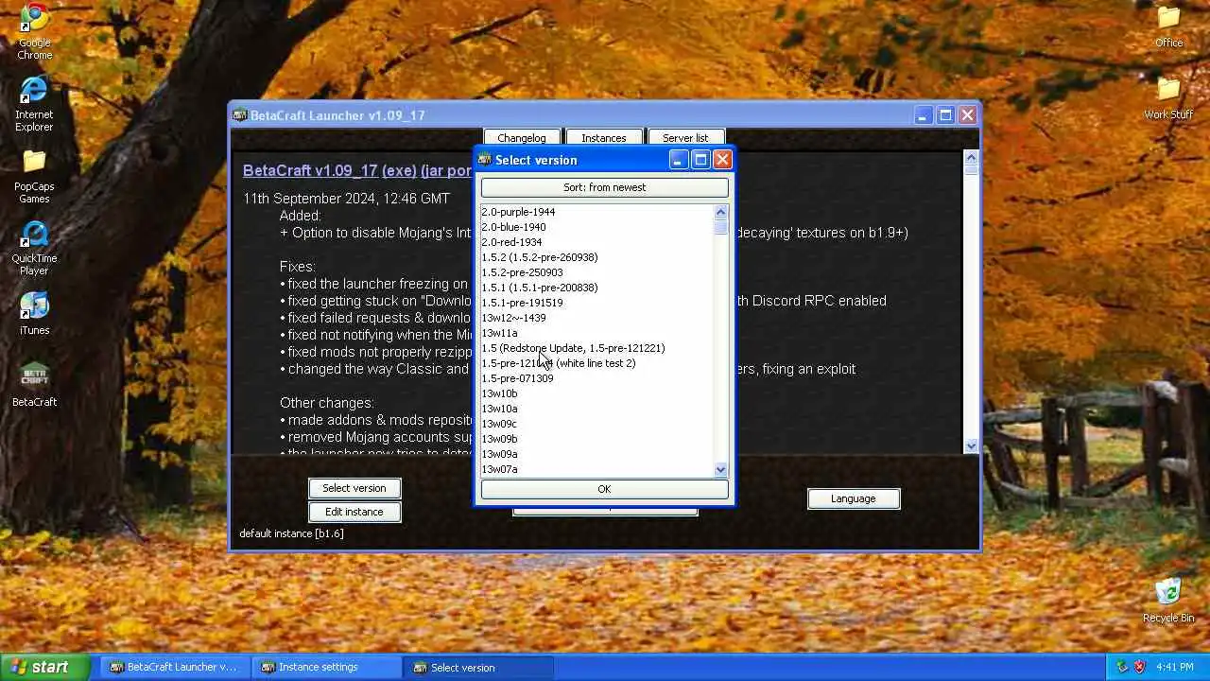Viewport: 1210px width, 681px height.
Task: Open the Server list tab in launcher
Action: tap(685, 138)
